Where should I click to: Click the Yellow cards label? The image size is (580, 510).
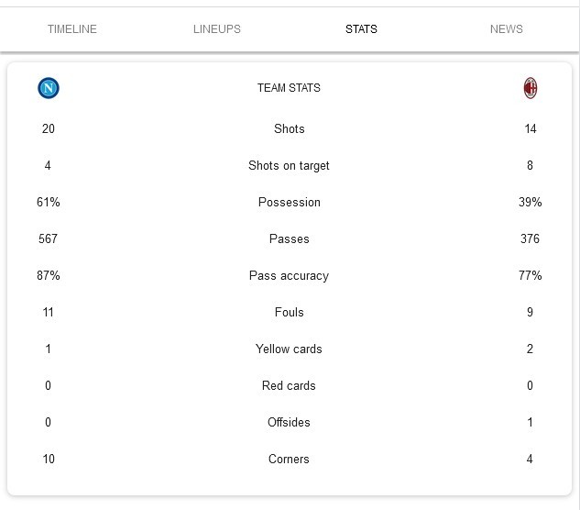click(289, 349)
